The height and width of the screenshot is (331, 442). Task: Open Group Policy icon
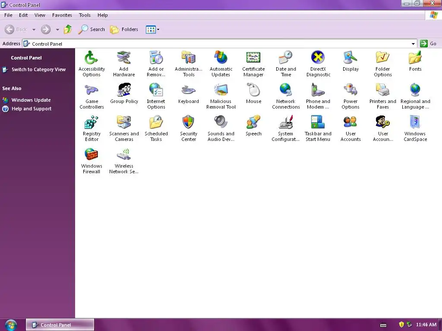(124, 94)
